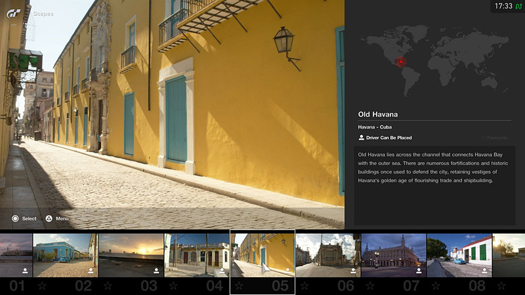Select old stone building thumbnail 06

tap(328, 255)
